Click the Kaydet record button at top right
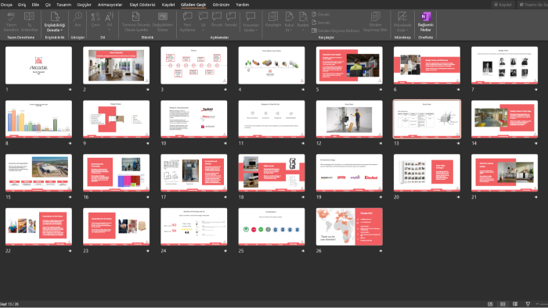The image size is (548, 308). coord(503,5)
